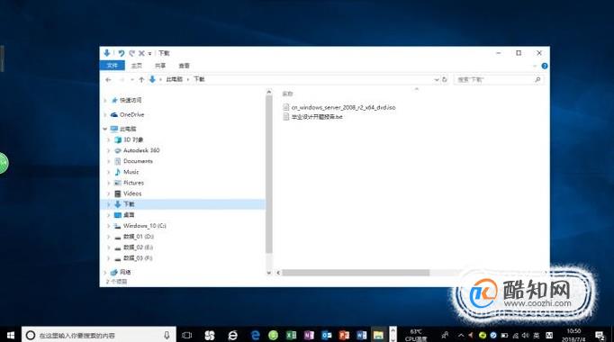Image resolution: width=614 pixels, height=342 pixels.
Task: Open the quick access toolbar customize dropdown
Action: pyautogui.click(x=149, y=54)
